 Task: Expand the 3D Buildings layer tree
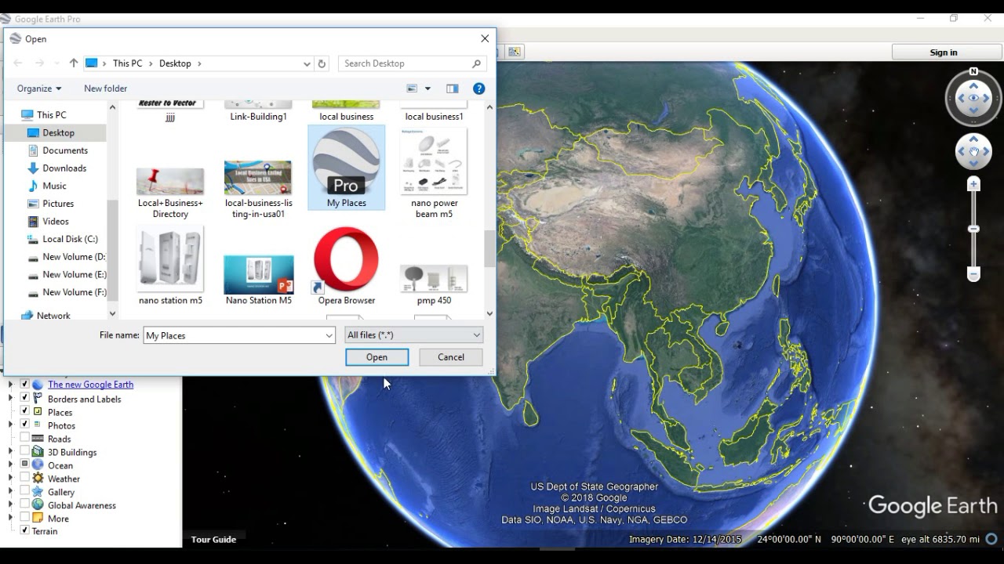[11, 451]
